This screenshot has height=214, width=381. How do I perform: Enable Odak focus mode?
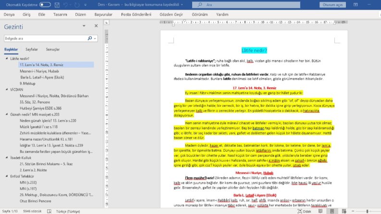304,211
